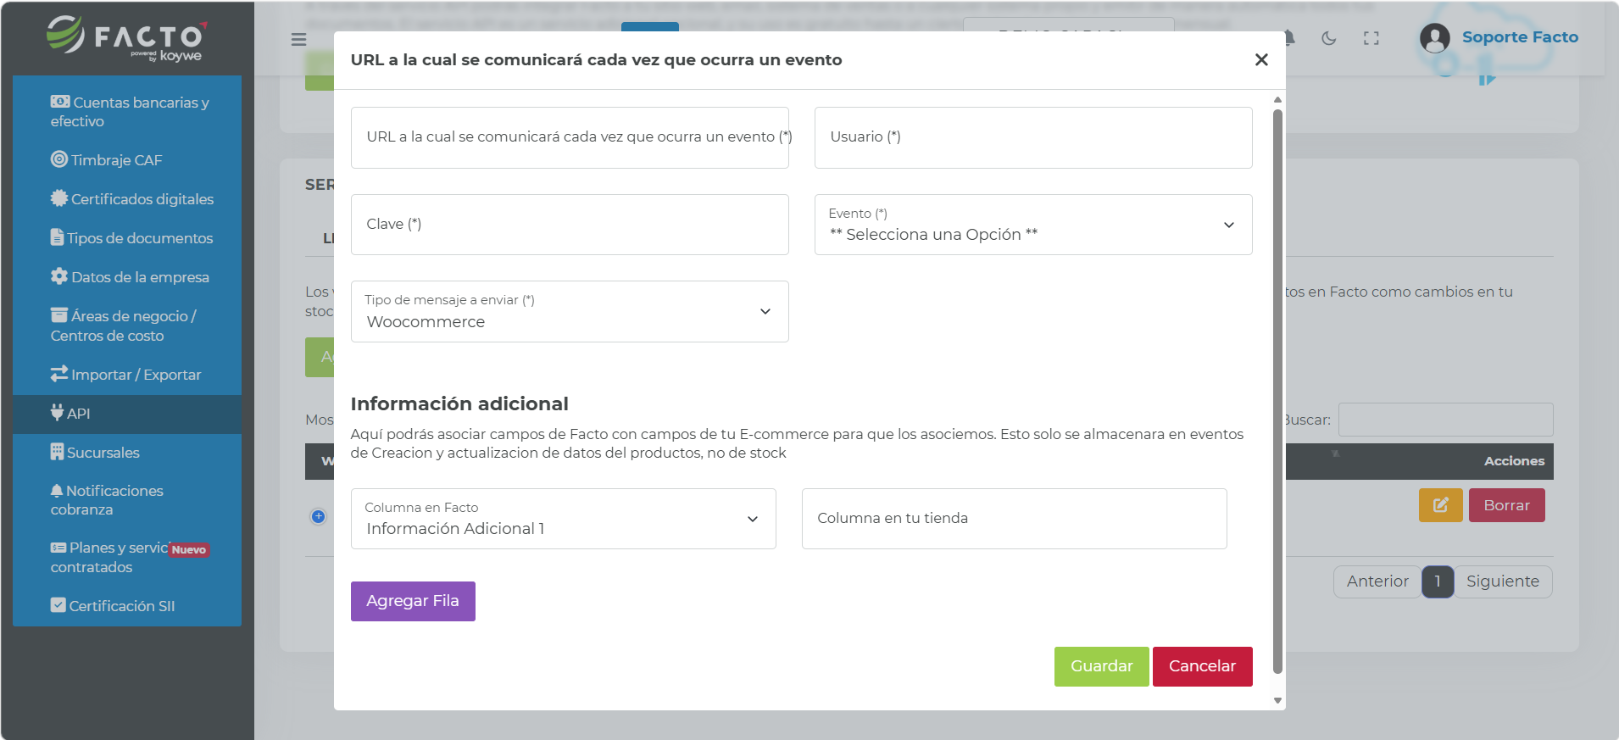The width and height of the screenshot is (1619, 740).
Task: Click the bell icon for Notificaciones cobranza
Action: point(57,490)
